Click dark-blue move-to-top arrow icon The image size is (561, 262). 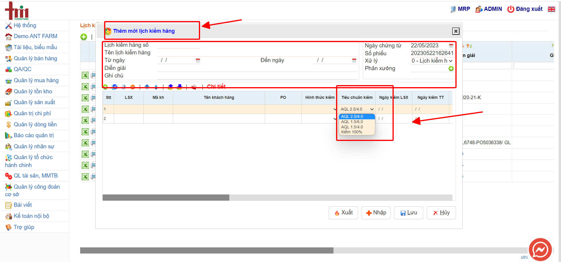171,87
